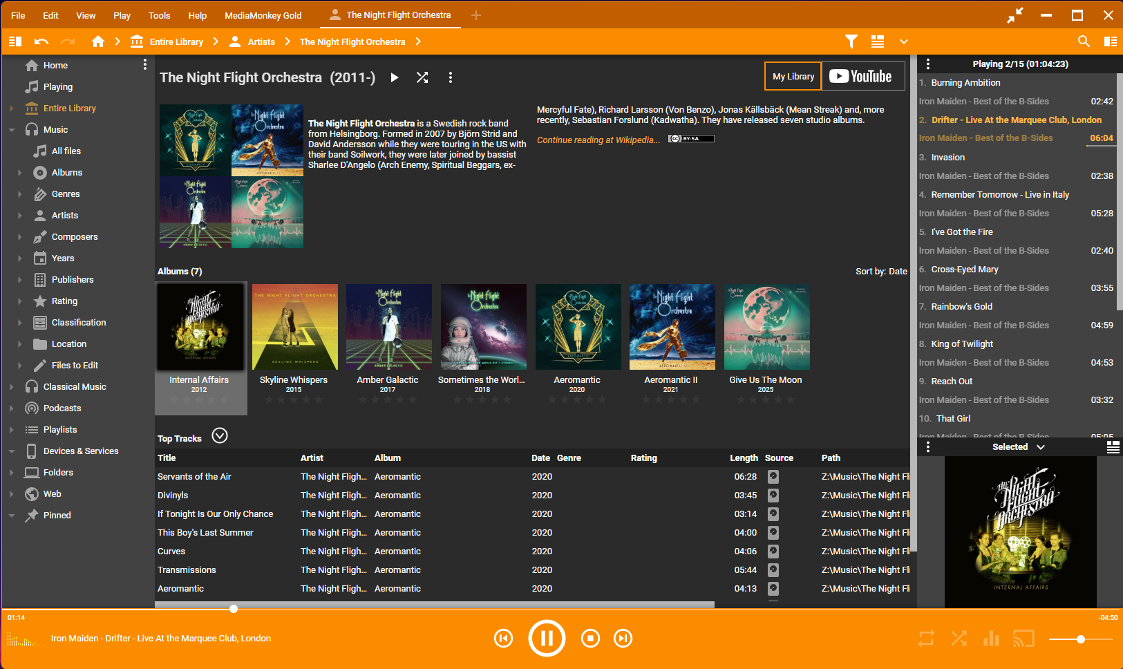
Task: Click Continue reading at Wikipedia link
Action: click(598, 140)
